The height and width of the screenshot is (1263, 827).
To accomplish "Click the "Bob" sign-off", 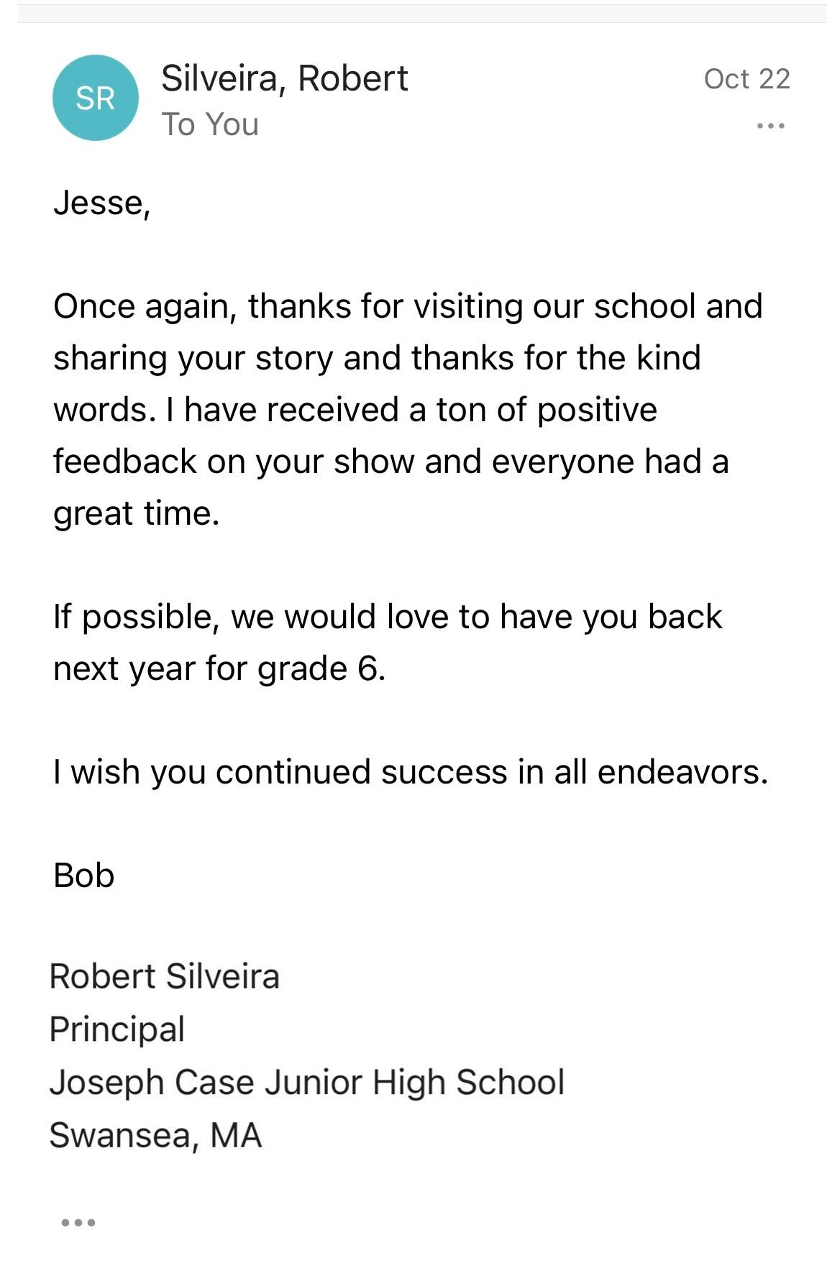I will click(83, 876).
